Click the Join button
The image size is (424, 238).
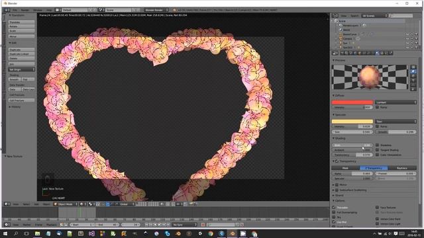[x=21, y=64]
